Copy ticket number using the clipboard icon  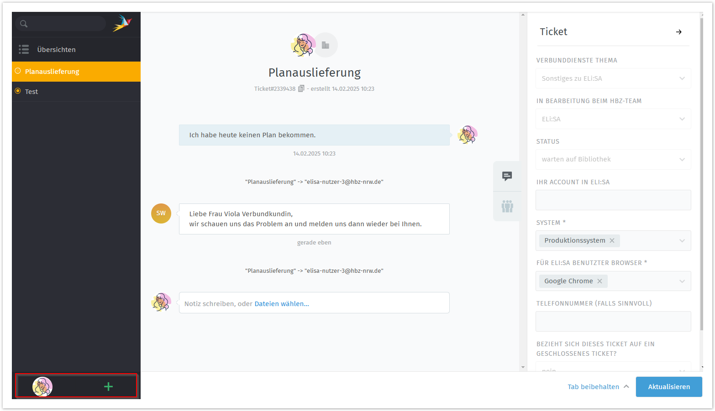point(301,89)
